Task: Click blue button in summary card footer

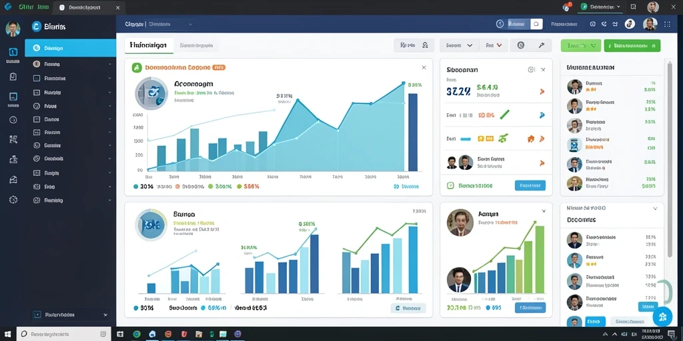Action: click(x=530, y=185)
